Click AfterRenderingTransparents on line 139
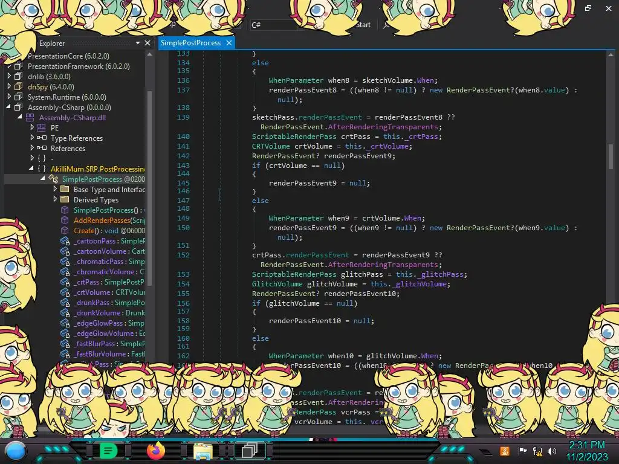This screenshot has height=464, width=619. pos(383,127)
